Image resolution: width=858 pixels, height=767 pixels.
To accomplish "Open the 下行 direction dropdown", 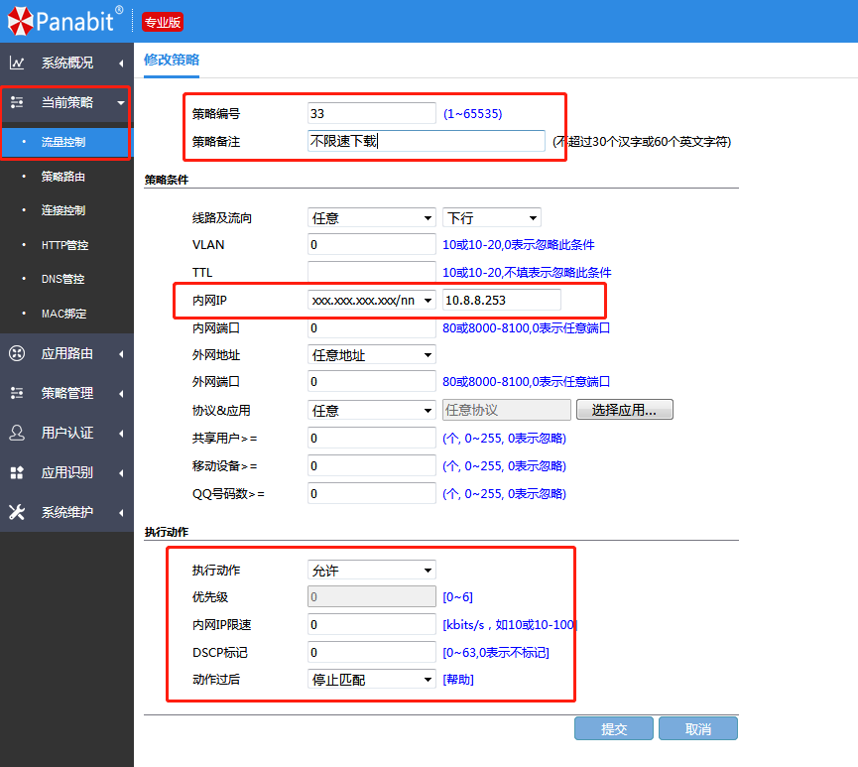I will 491,217.
